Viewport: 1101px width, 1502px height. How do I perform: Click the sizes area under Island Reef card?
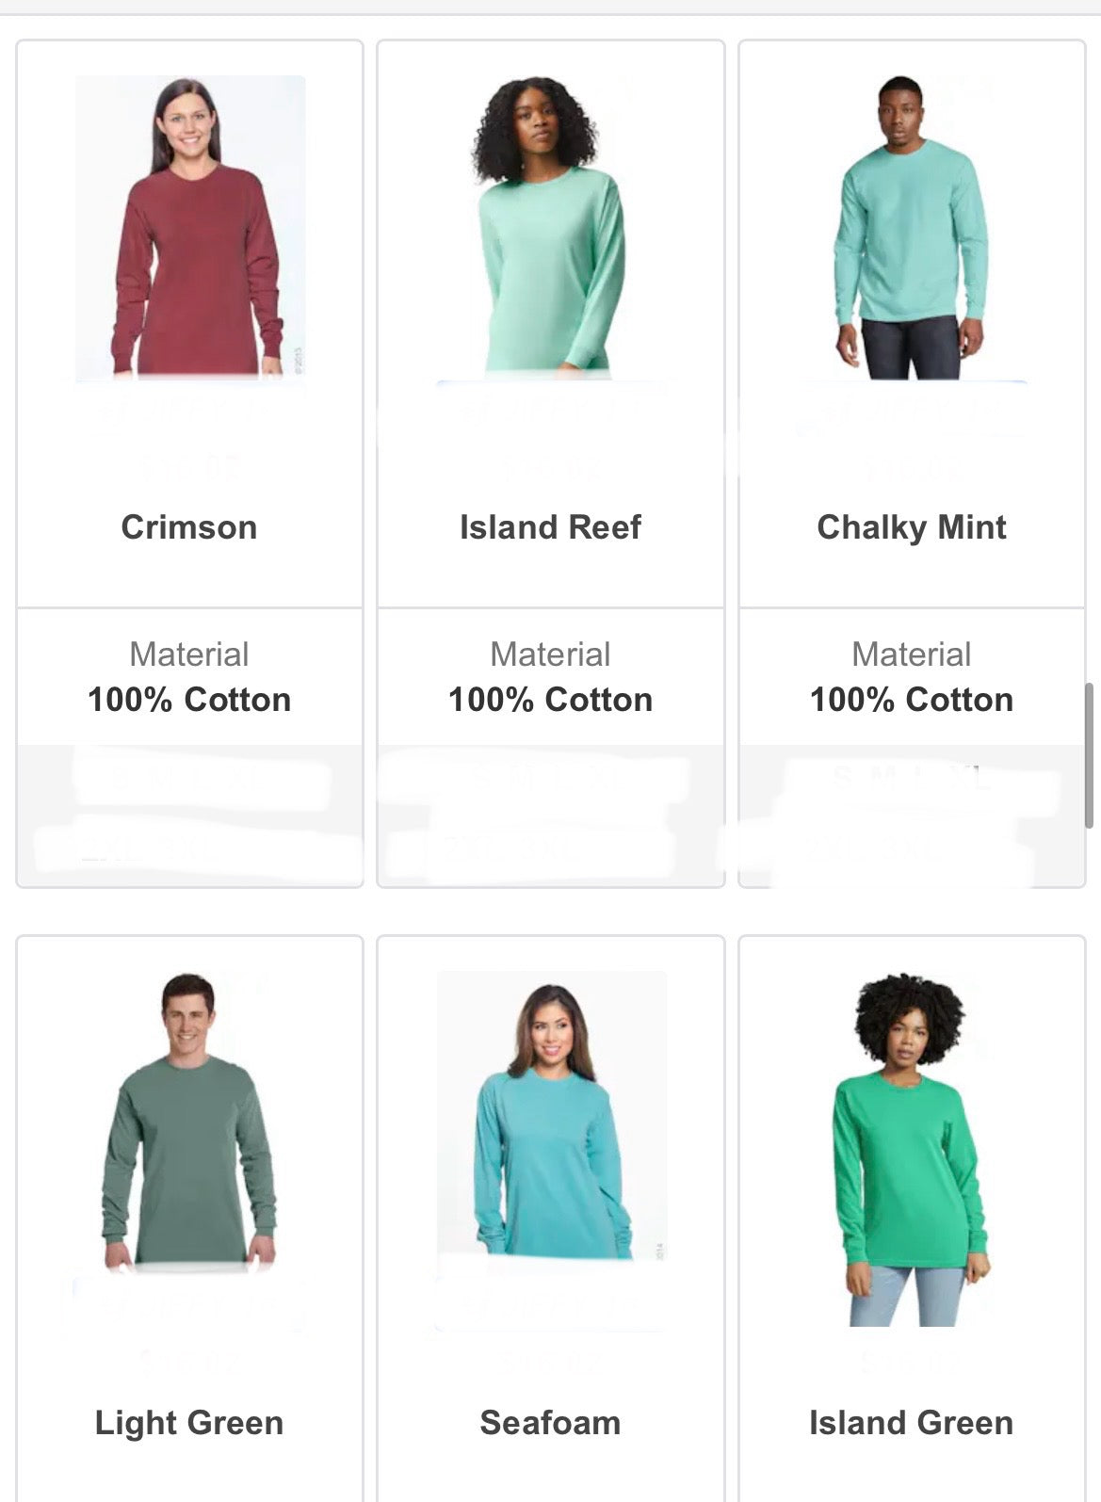point(551,815)
